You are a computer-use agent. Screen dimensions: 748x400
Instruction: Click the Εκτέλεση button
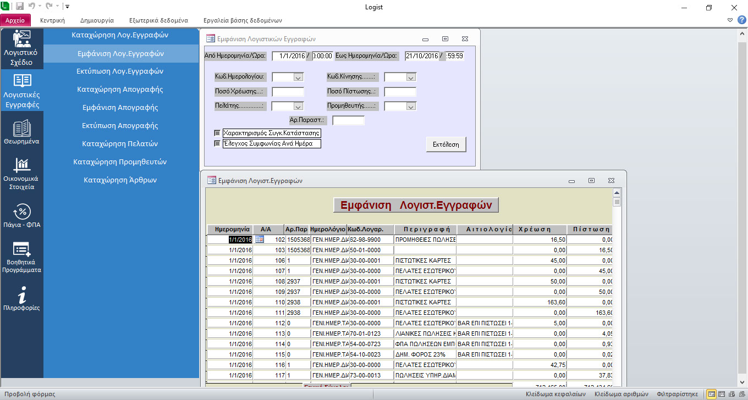(x=446, y=145)
